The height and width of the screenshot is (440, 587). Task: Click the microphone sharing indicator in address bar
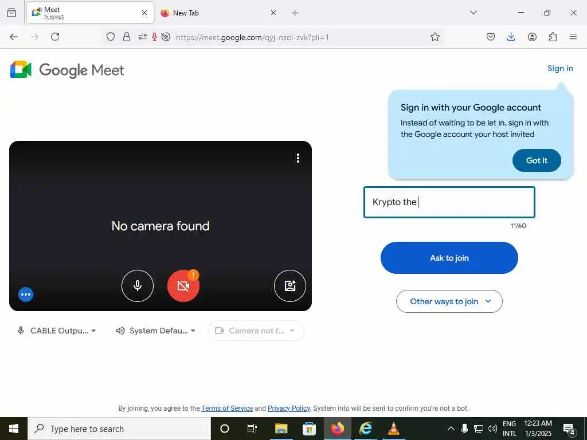154,37
